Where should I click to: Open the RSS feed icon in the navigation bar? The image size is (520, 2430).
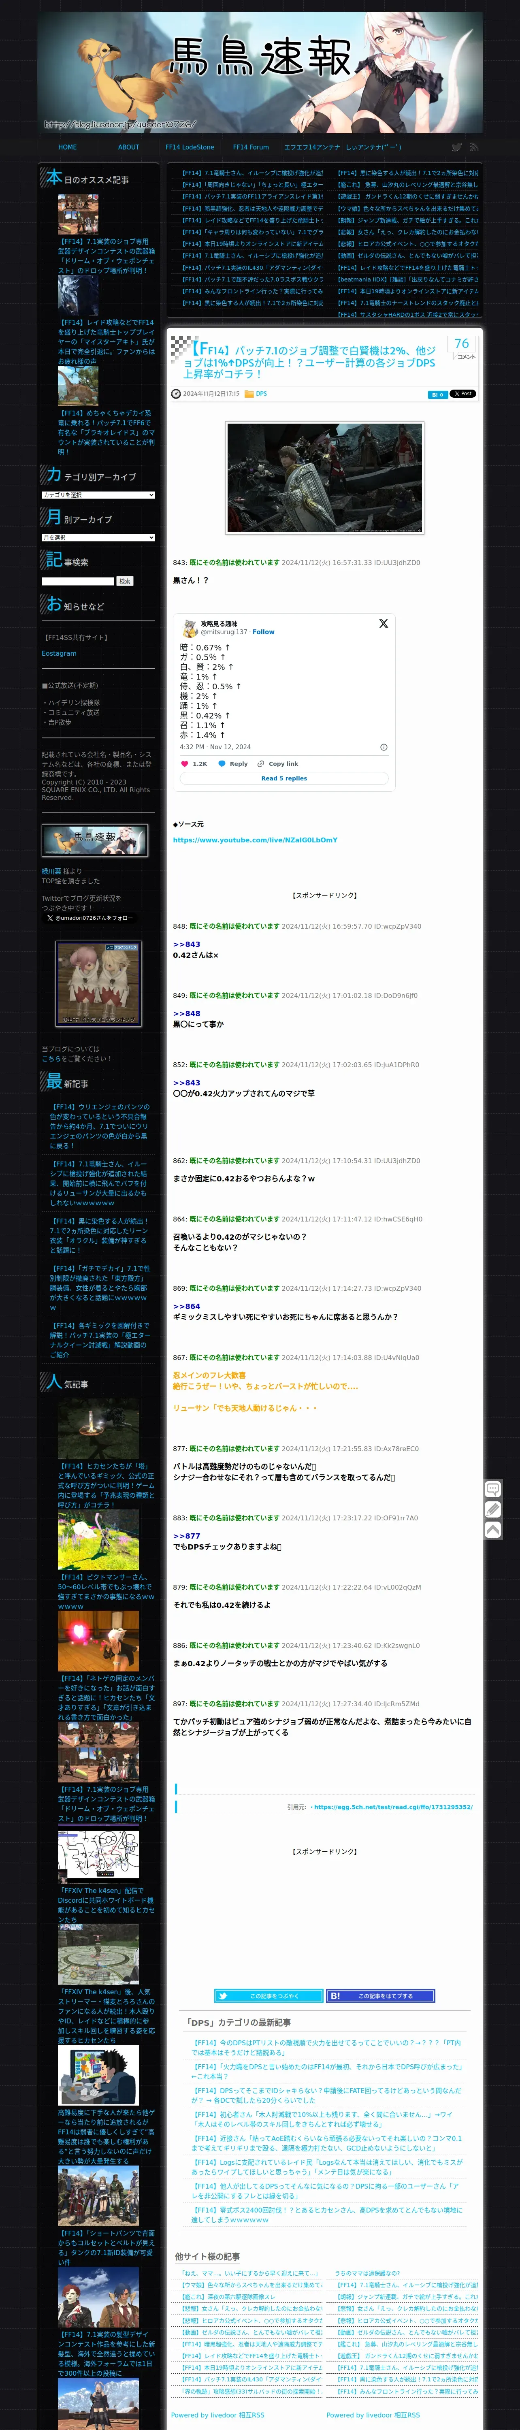tap(474, 147)
